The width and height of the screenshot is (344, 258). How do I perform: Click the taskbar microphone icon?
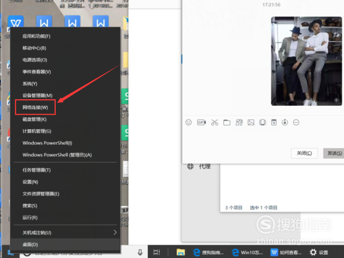coord(140,253)
